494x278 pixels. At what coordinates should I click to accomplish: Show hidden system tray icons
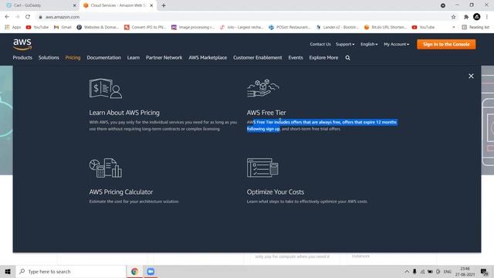(x=407, y=271)
